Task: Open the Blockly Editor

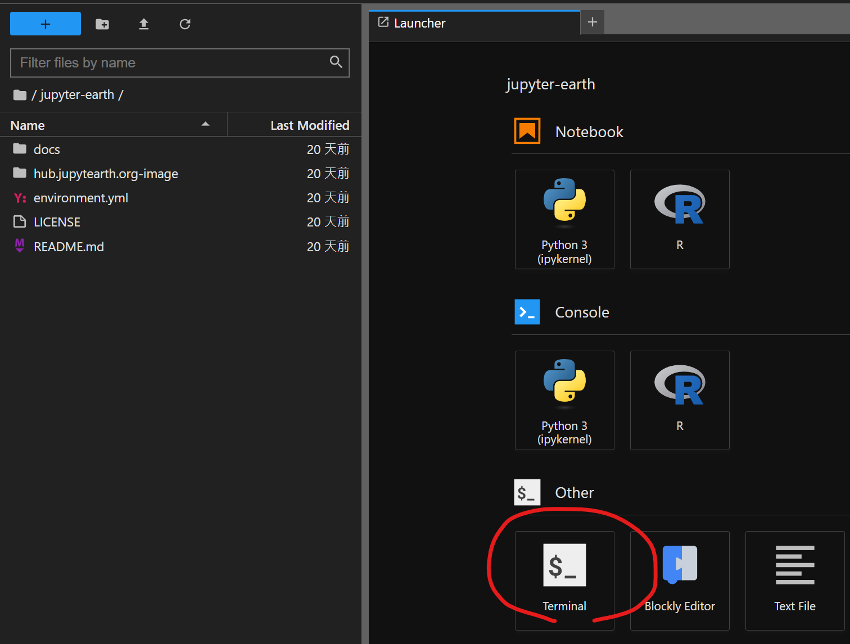Action: (680, 580)
